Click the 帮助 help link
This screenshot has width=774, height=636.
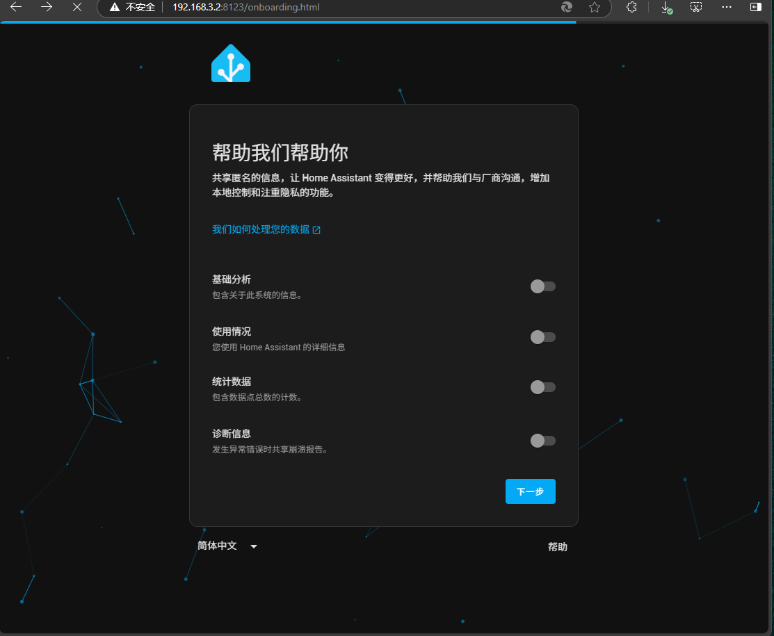click(557, 547)
